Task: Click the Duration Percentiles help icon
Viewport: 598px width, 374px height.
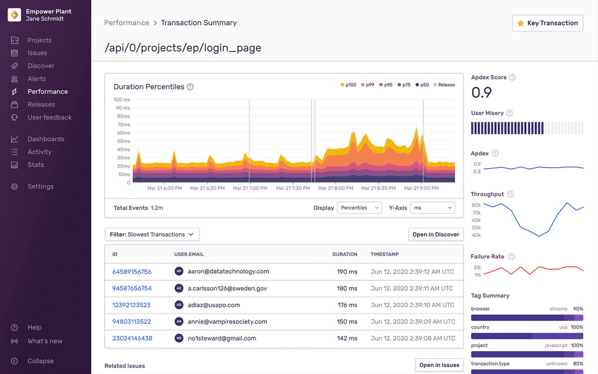Action: coord(190,87)
